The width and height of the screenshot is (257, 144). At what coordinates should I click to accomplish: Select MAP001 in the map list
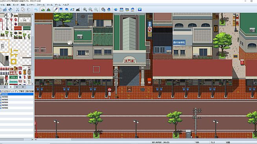tap(17, 94)
